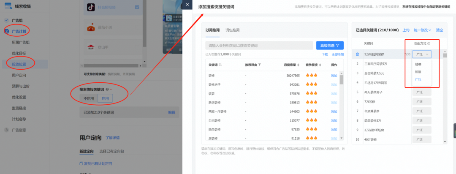This screenshot has height=174, width=456.
Task: Close the keyword panel with X button
Action: [187, 4]
